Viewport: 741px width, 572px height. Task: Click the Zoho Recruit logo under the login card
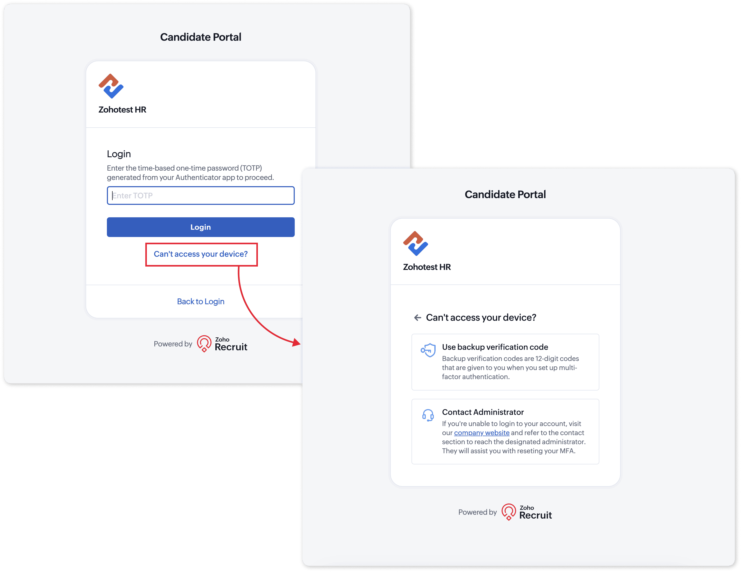(222, 344)
